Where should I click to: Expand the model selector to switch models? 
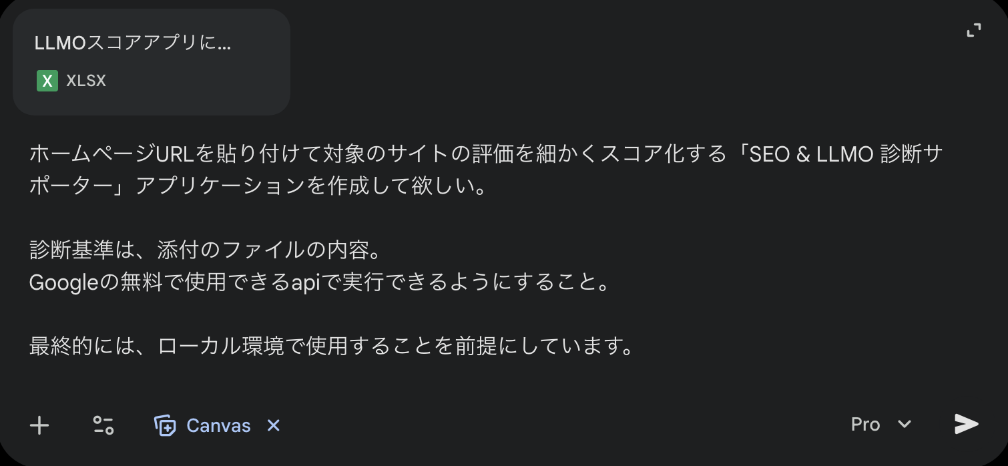pos(905,424)
